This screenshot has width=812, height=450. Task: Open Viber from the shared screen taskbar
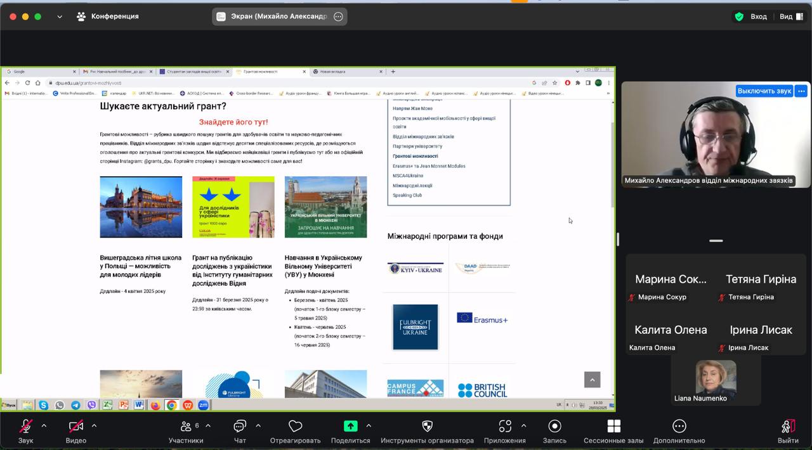[91, 405]
